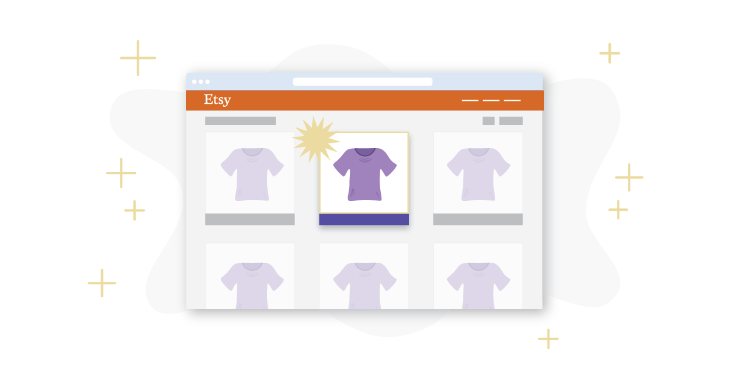730x382 pixels.
Task: Click the first dot in browser window controls
Action: (x=195, y=81)
